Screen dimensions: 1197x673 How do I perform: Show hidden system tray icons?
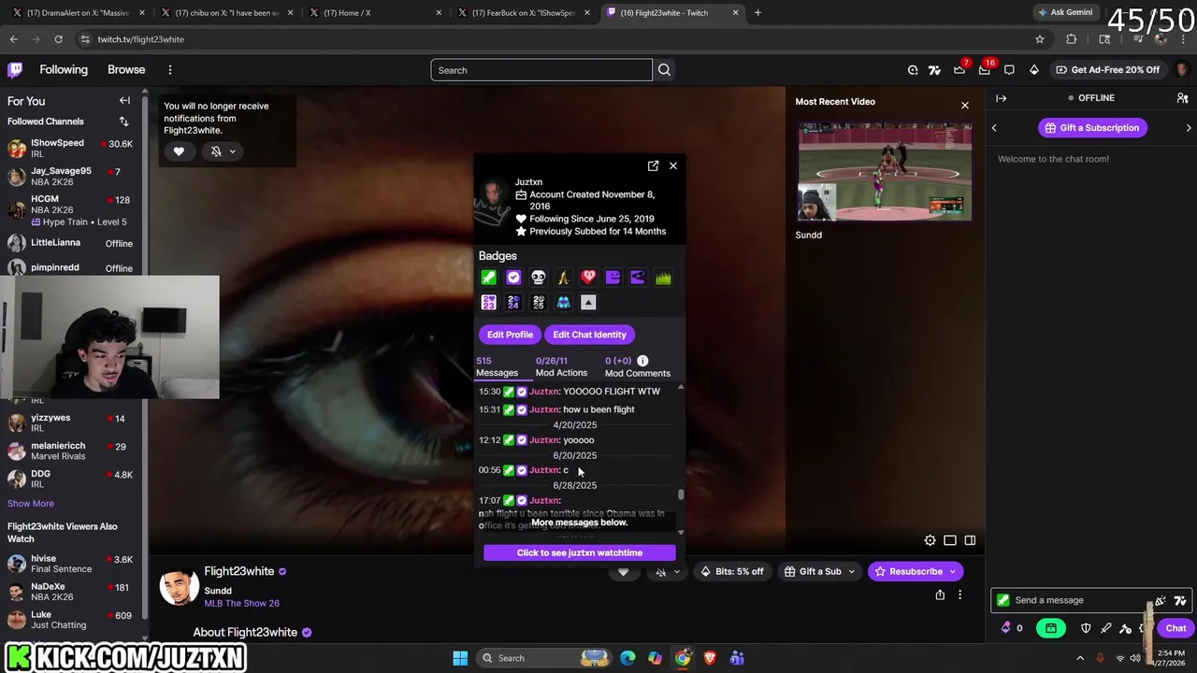pyautogui.click(x=1080, y=658)
